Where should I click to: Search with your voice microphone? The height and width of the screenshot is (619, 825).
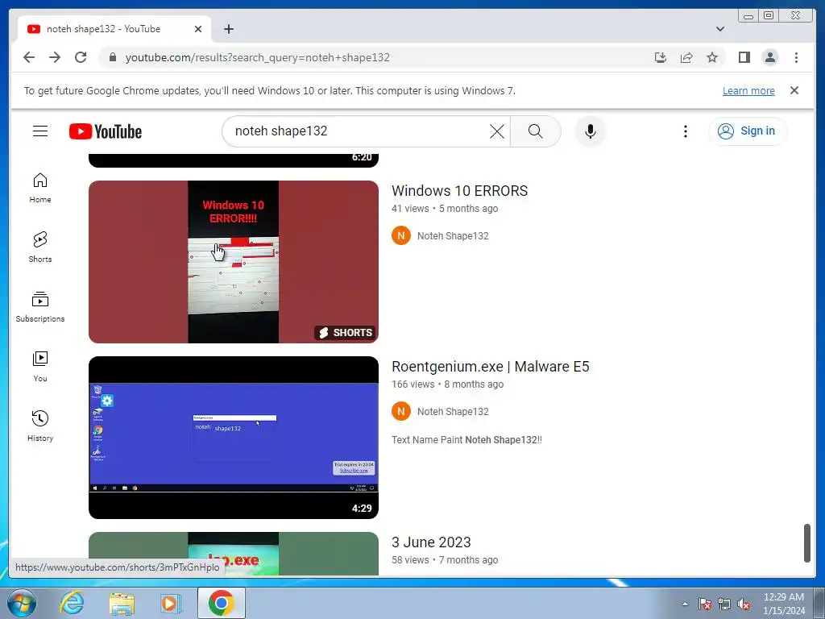tap(591, 131)
